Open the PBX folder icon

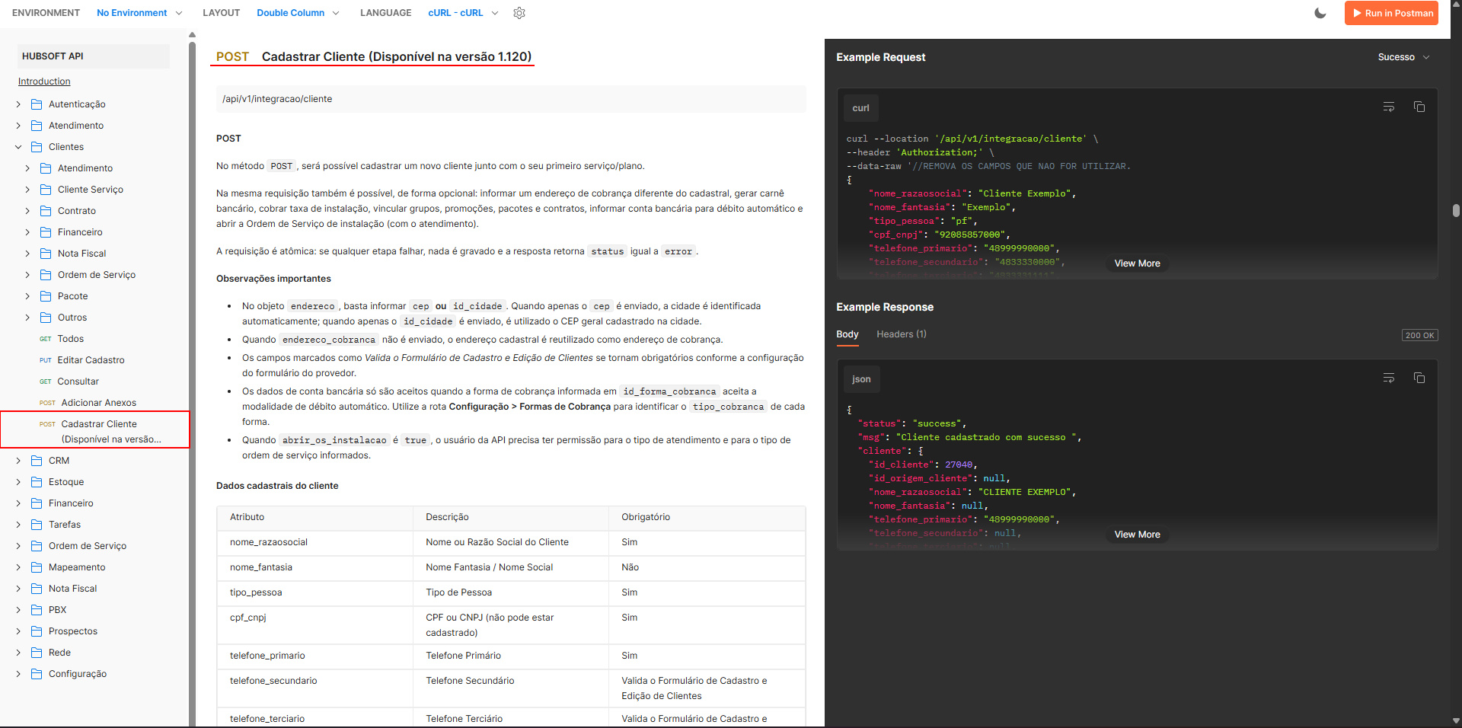[37, 610]
